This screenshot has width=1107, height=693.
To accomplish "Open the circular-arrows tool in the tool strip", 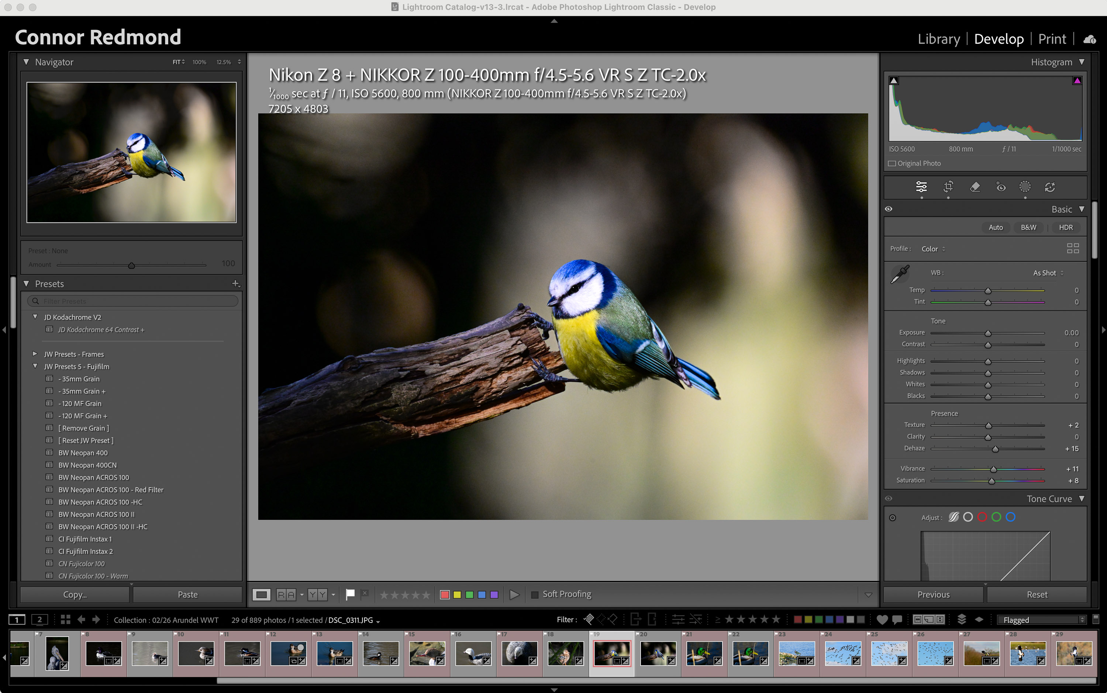I will 1050,187.
